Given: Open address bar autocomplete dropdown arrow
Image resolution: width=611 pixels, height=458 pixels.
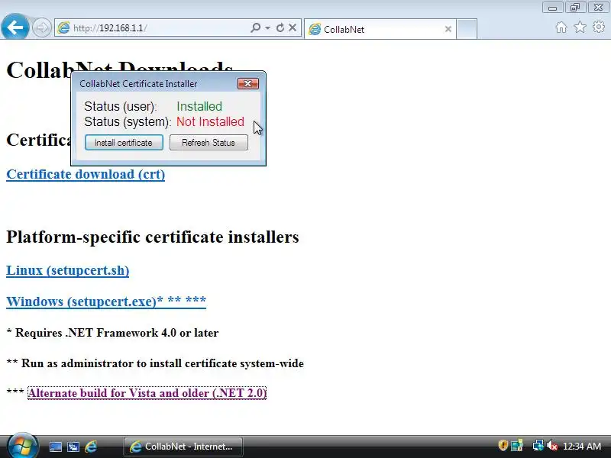Looking at the screenshot, I should point(268,27).
